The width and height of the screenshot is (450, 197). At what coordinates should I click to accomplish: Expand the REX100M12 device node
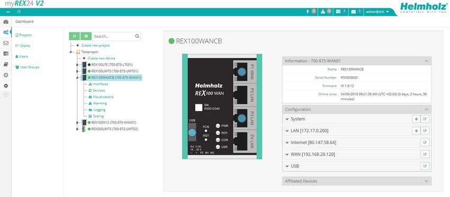[77, 123]
